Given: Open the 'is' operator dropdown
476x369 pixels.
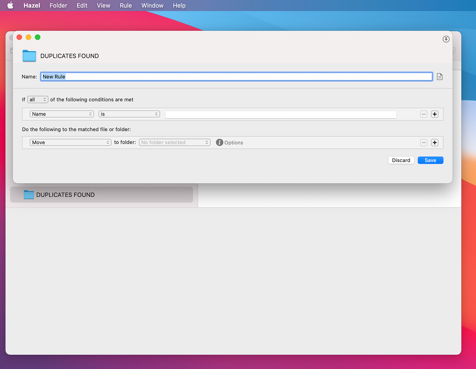Looking at the screenshot, I should [129, 114].
